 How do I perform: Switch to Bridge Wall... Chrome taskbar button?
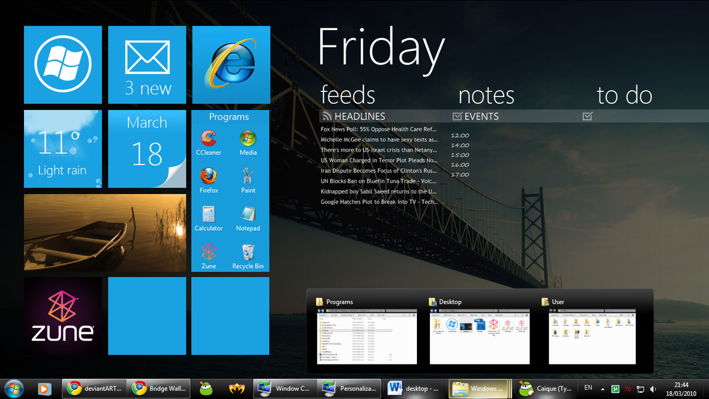pyautogui.click(x=159, y=388)
